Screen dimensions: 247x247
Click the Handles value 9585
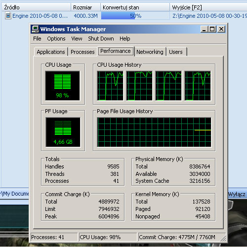pos(113,166)
